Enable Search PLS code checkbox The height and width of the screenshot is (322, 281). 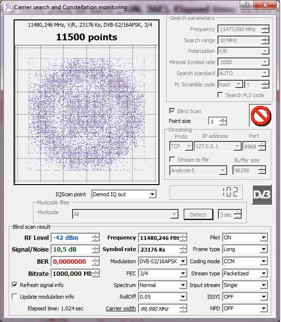coord(220,95)
